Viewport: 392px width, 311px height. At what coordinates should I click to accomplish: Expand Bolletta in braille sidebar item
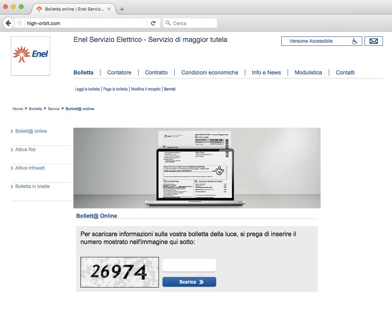pos(33,186)
